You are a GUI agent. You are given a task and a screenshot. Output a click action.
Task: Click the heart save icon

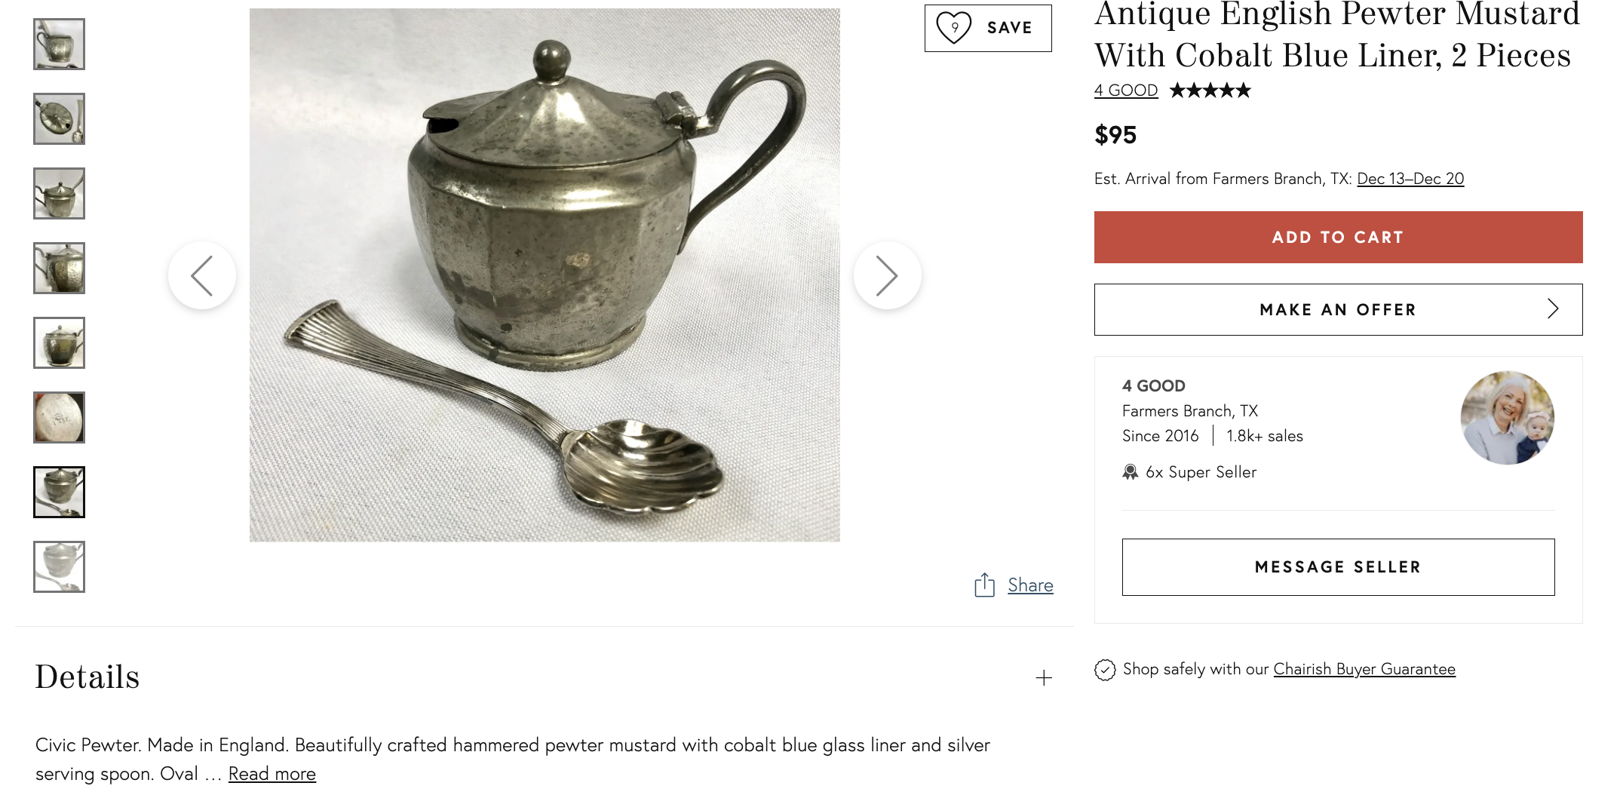(x=954, y=28)
